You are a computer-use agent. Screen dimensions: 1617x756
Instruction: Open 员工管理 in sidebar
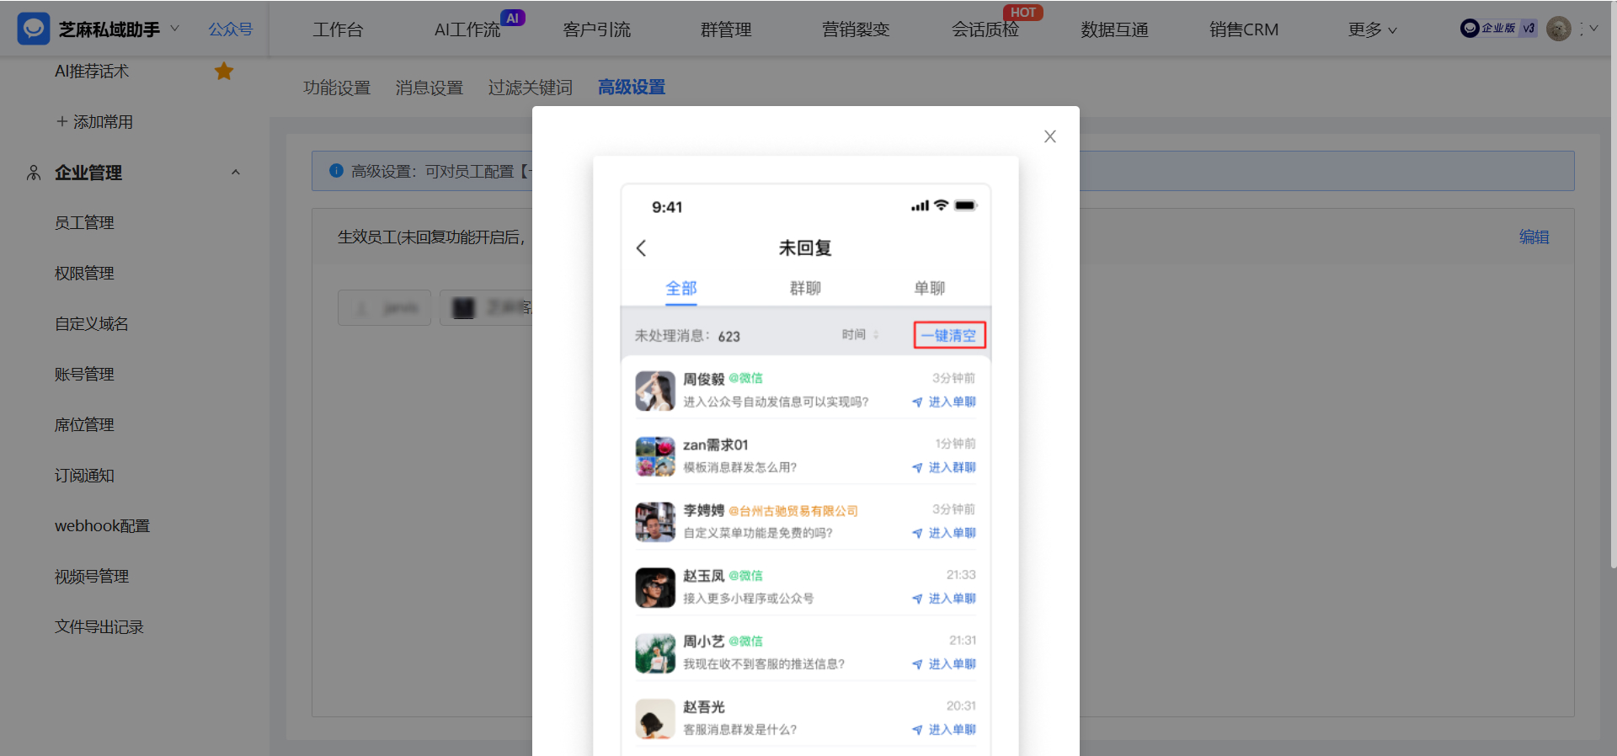(x=84, y=223)
